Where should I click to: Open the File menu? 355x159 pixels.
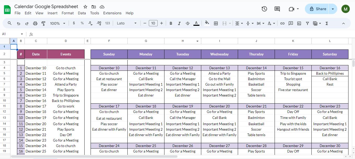tap(17, 13)
